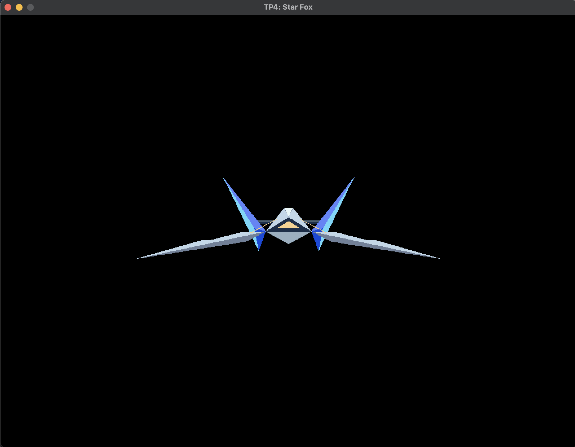The height and width of the screenshot is (447, 575).
Task: Minimize the Star Fox window with yellow button
Action: pos(19,7)
